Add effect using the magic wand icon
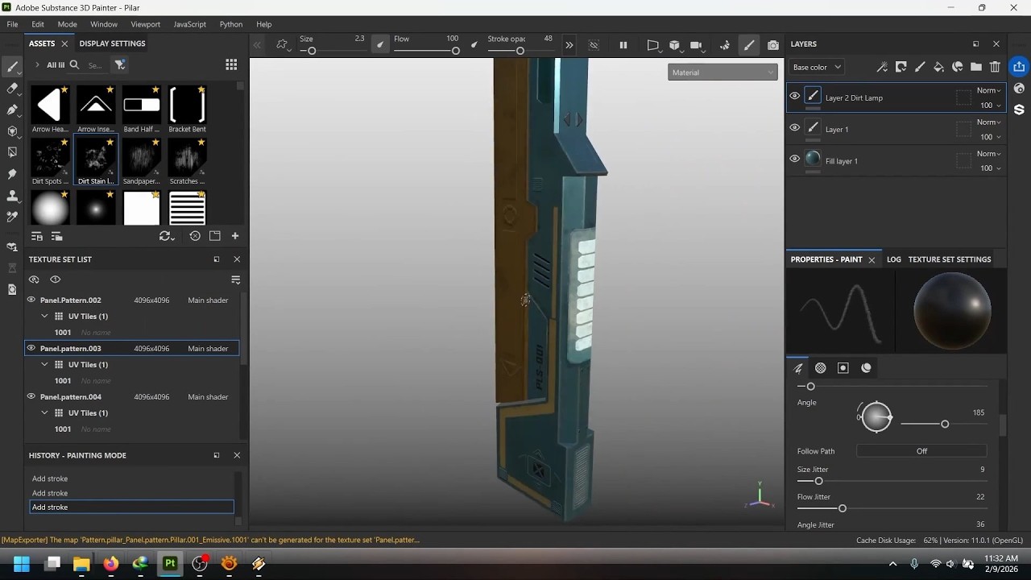1031x580 pixels. point(882,67)
